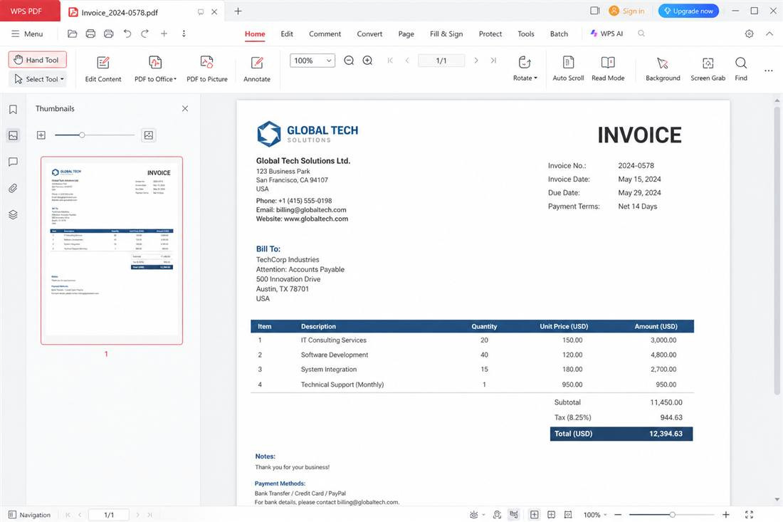Open the toolbar 100% zoom combo box

(x=312, y=61)
